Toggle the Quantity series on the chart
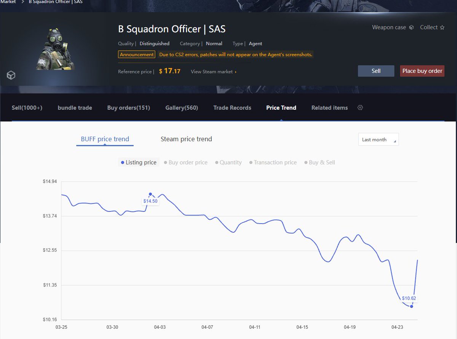This screenshot has width=457, height=339. click(228, 162)
